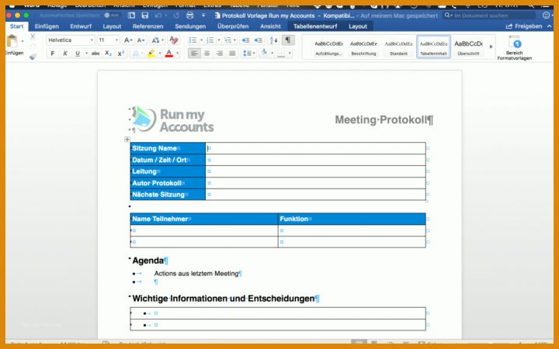Screen dimensions: 559x349
Task: Open quick access toolbar customize arrow
Action: click(x=203, y=16)
